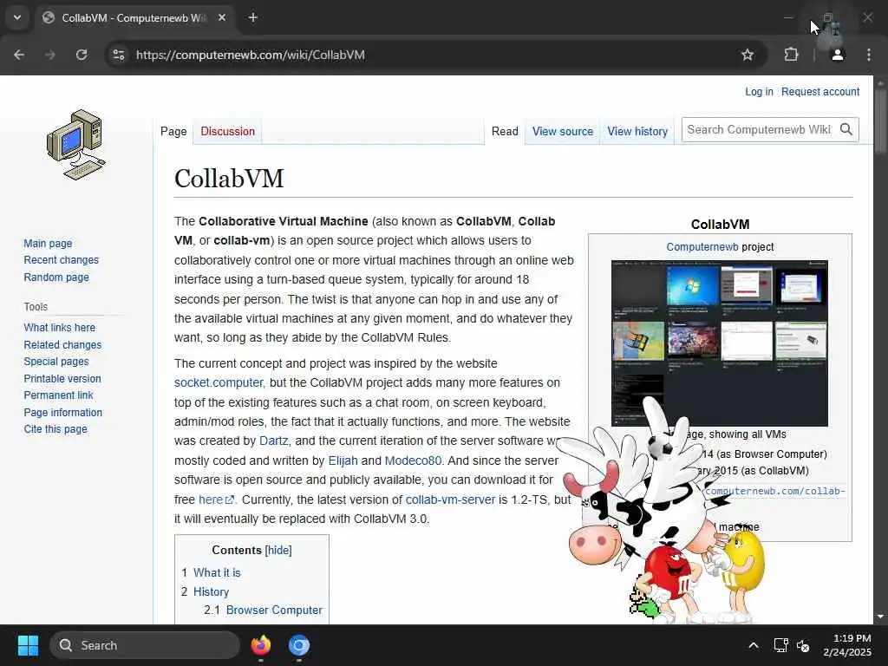The height and width of the screenshot is (666, 888).
Task: Switch to the Page tab
Action: click(x=173, y=132)
